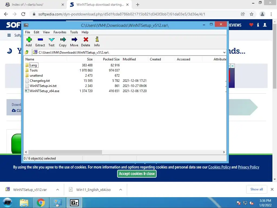Click the horizontal scrollbar thumb in 7-Zip
The image size is (277, 208).
65,152
